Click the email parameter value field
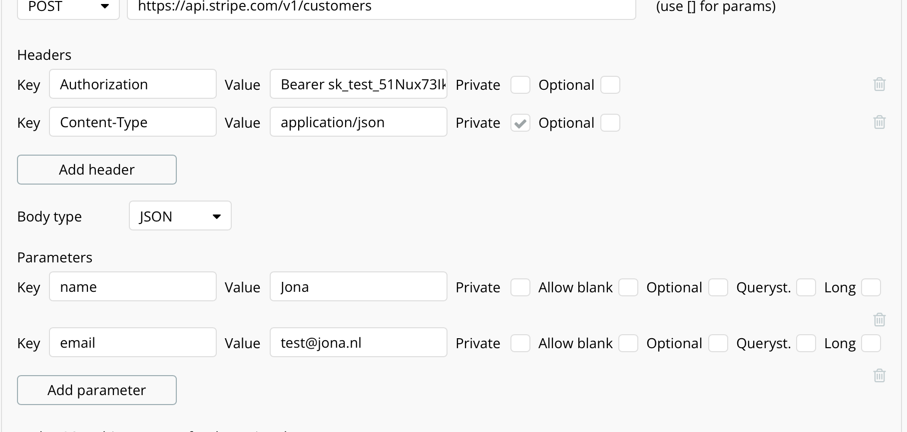907x432 pixels. (358, 343)
